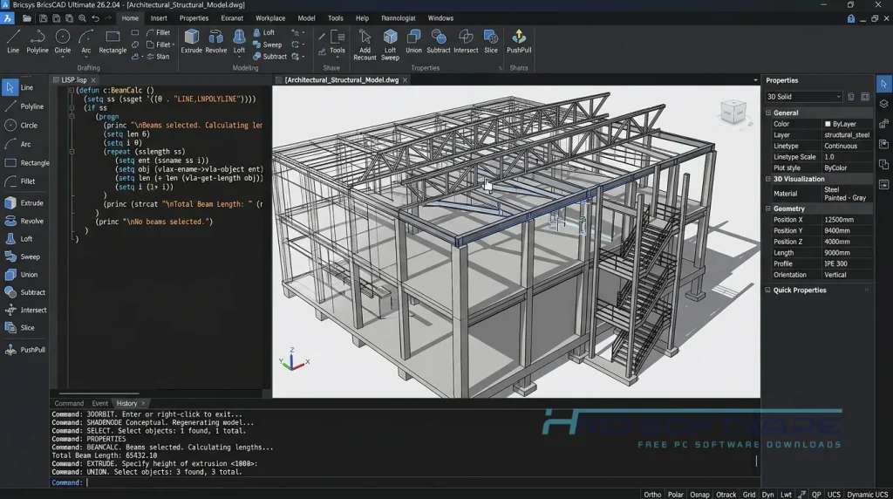Choose Slice in the left tool sidebar
The width and height of the screenshot is (893, 499).
click(20, 327)
